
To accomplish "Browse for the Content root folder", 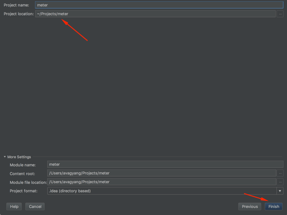I will point(280,173).
